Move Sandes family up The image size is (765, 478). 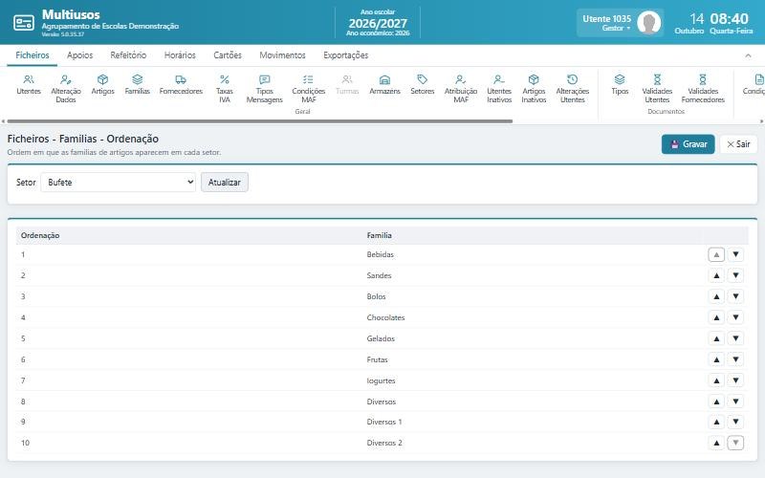pos(716,275)
